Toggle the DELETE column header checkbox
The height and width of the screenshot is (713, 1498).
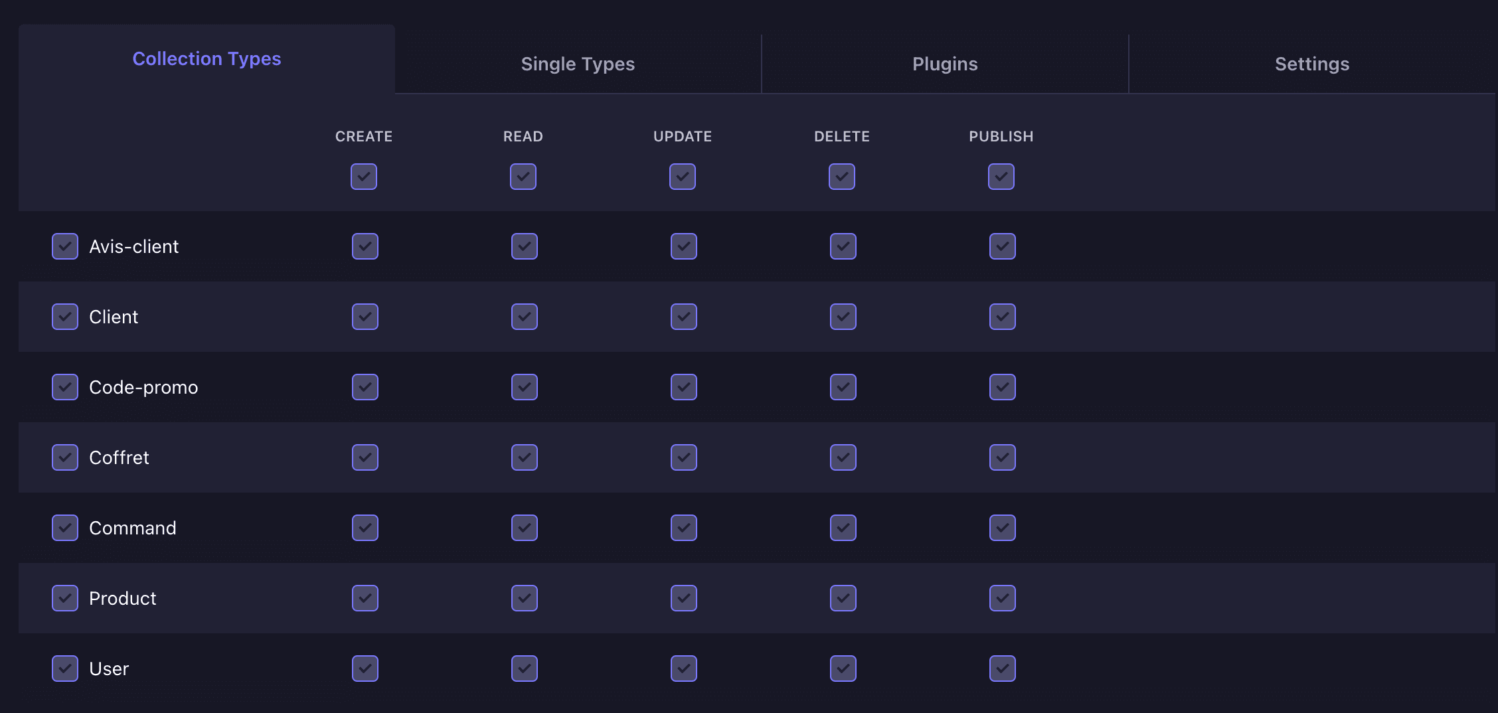coord(842,177)
